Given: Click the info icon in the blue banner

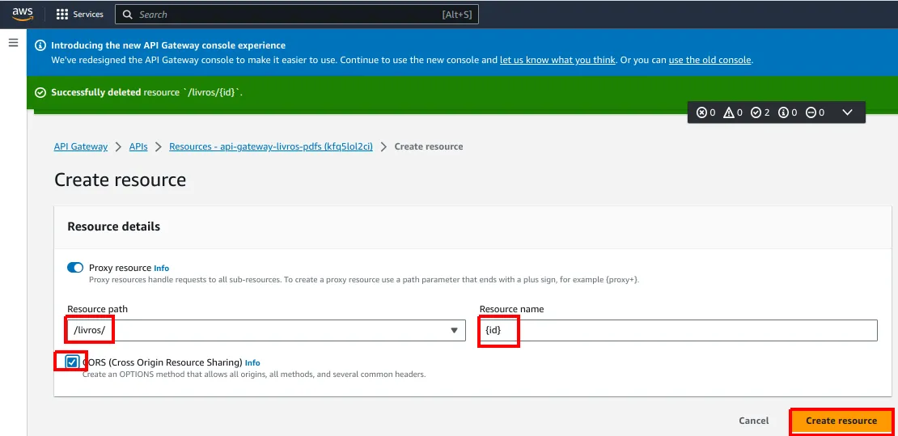Looking at the screenshot, I should coord(40,45).
